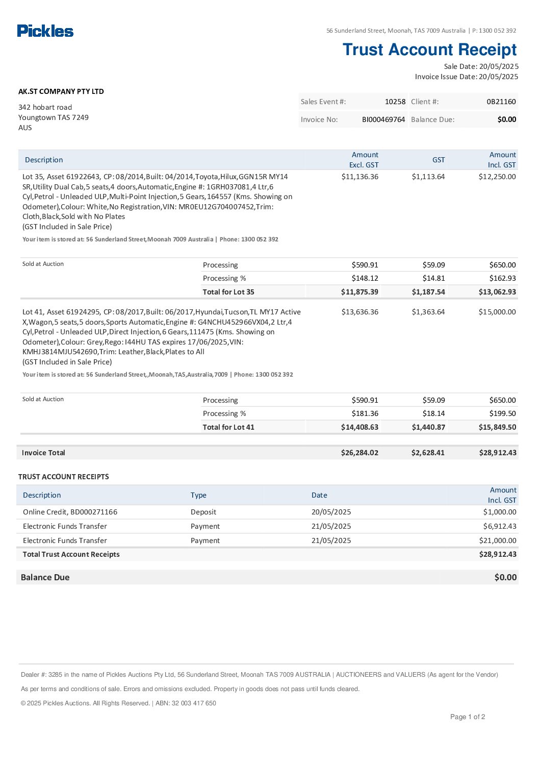Select the "Total Trust Account Receipts" label
The height and width of the screenshot is (764, 540).
(71, 554)
